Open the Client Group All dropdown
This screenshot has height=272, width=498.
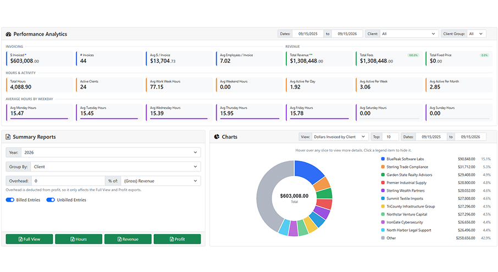coord(477,34)
